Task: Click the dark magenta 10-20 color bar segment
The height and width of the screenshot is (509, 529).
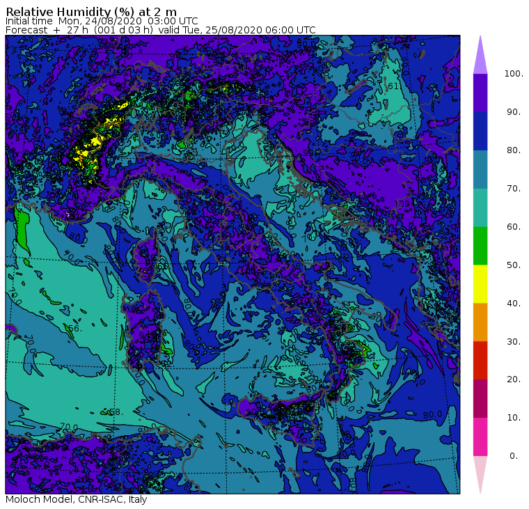Action: (x=480, y=398)
